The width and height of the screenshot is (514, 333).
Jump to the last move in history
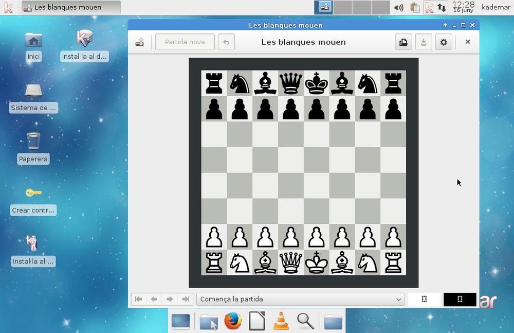pyautogui.click(x=185, y=299)
